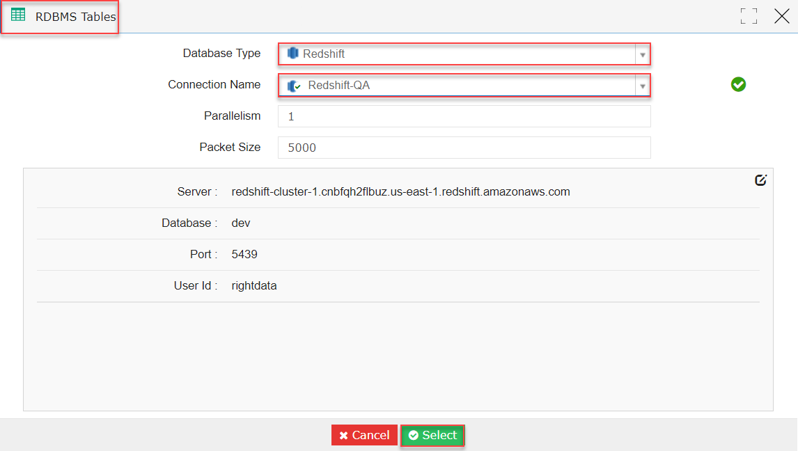Click the 'Database :' label

189,223
